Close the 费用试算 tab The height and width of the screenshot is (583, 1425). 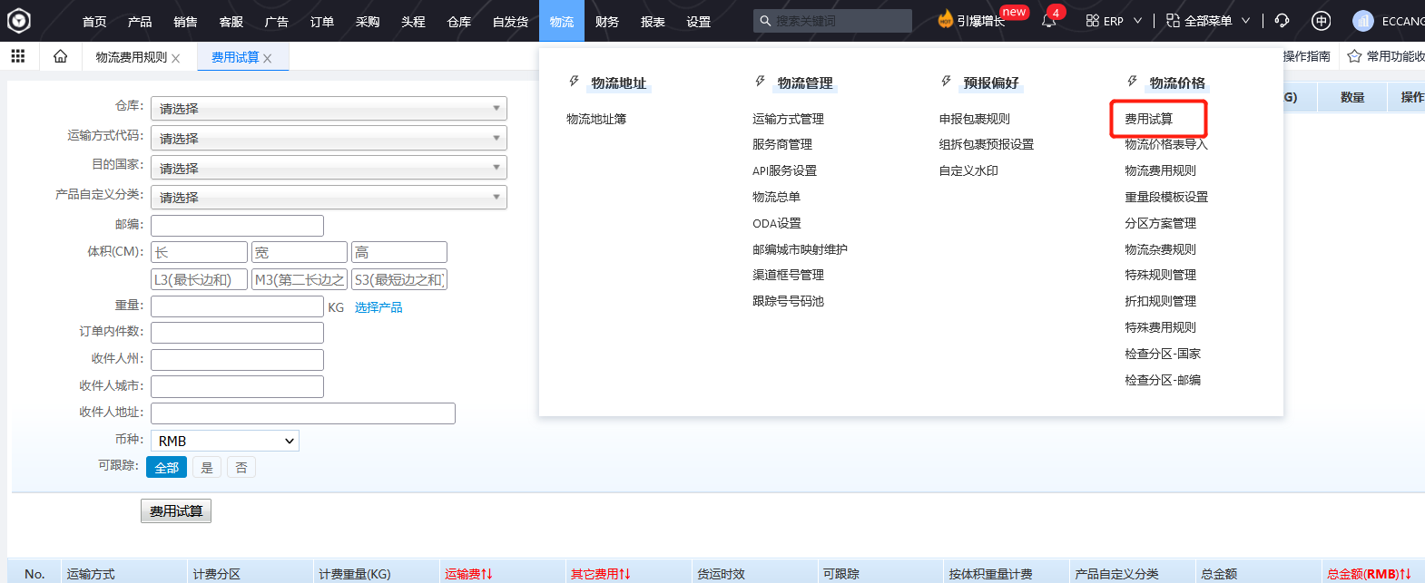coord(268,58)
